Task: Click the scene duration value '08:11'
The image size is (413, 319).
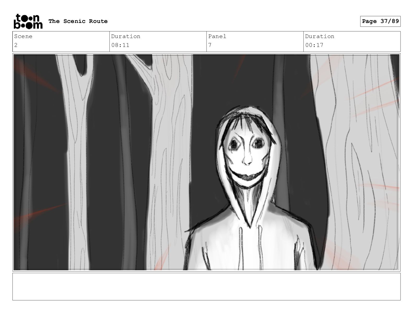Action: click(120, 45)
